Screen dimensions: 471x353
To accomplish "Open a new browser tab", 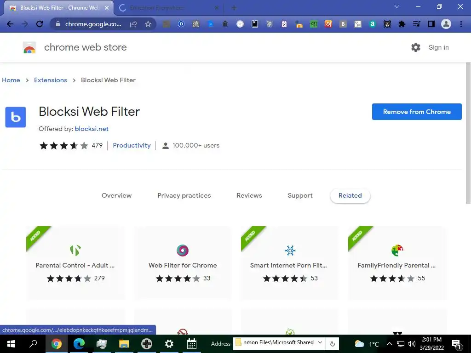I will [x=234, y=8].
